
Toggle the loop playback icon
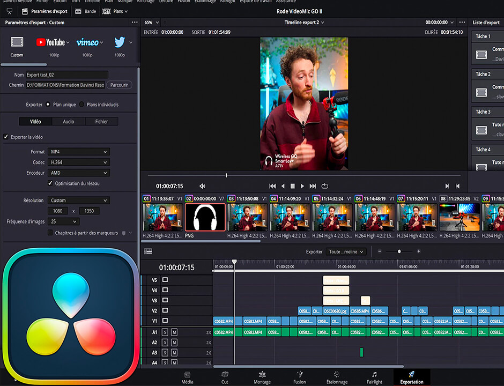pyautogui.click(x=324, y=186)
